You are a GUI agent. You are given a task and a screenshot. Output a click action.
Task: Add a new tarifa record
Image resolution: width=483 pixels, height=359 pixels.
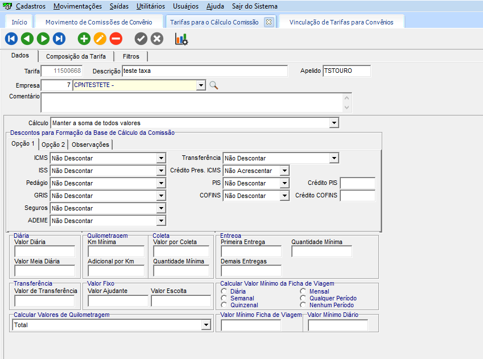pos(84,39)
